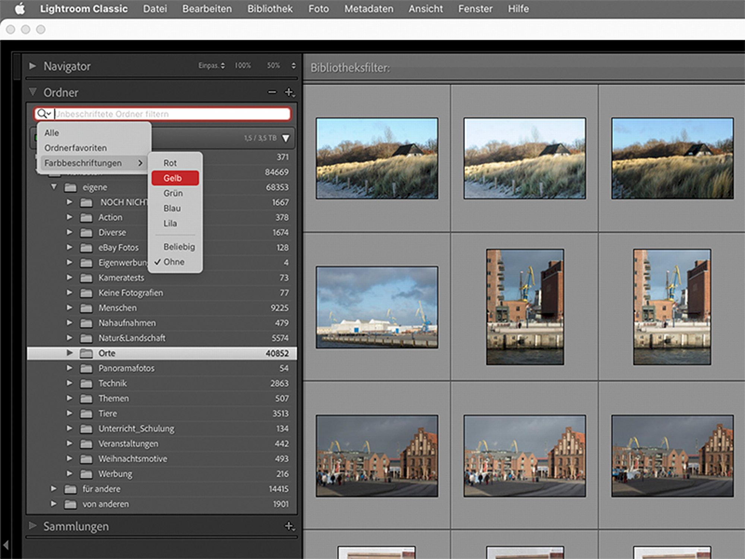Open the Fenster menu
Image resolution: width=745 pixels, height=559 pixels.
pyautogui.click(x=475, y=9)
